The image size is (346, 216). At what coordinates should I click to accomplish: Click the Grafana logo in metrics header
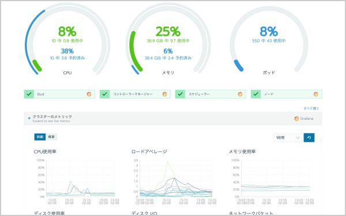coord(296,119)
